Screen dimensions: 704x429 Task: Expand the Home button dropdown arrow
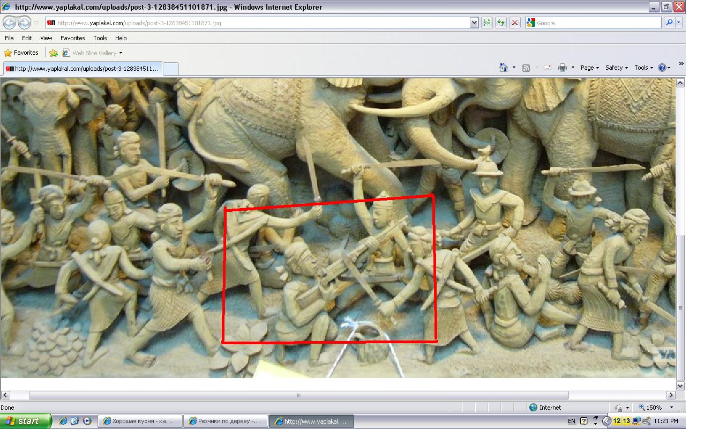514,68
